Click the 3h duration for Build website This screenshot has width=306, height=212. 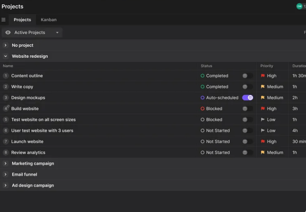click(295, 109)
